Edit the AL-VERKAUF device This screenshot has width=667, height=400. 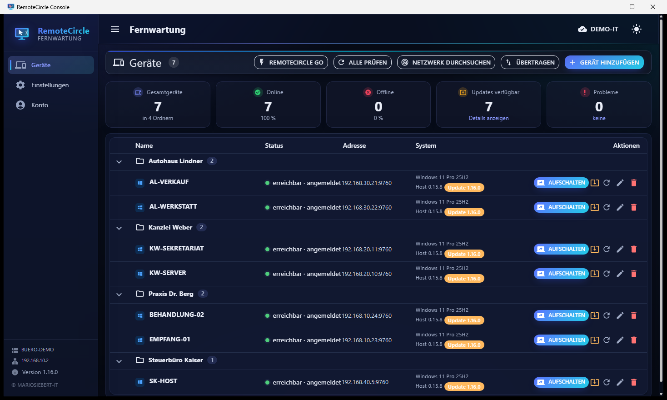[x=620, y=183]
